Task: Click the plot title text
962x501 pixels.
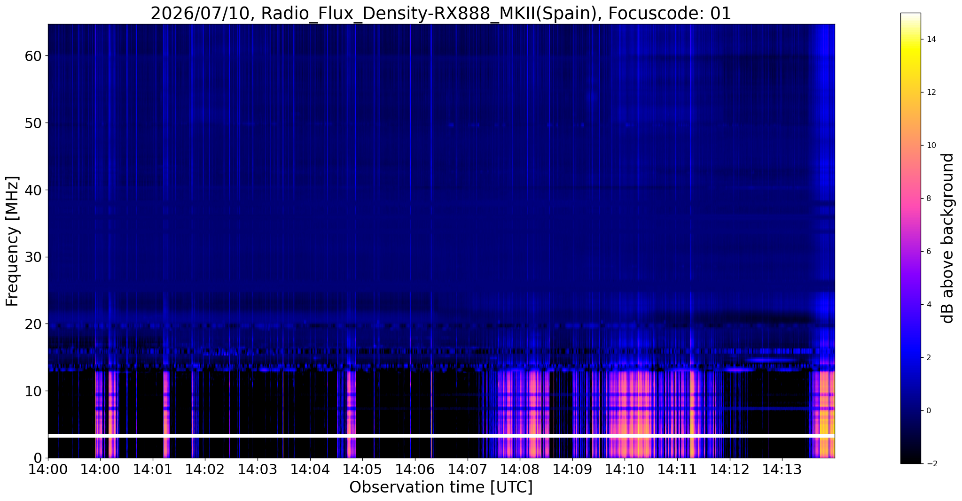Action: pos(441,13)
